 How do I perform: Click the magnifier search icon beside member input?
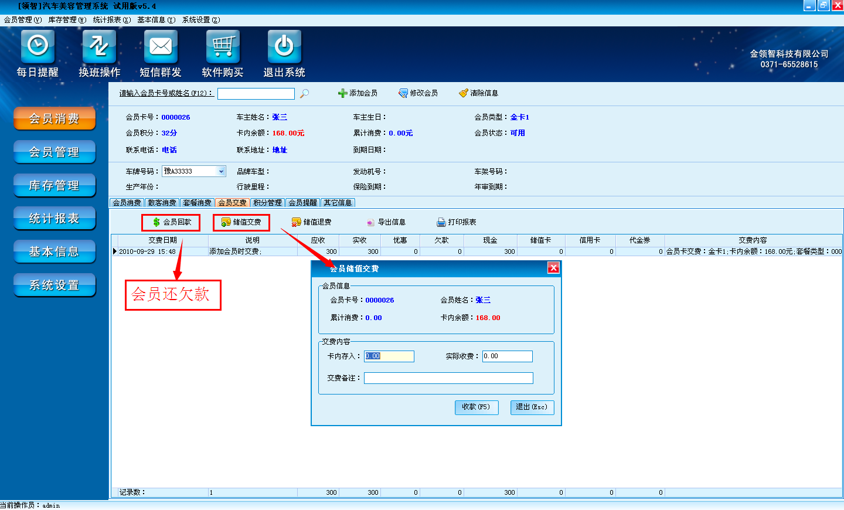coord(304,94)
